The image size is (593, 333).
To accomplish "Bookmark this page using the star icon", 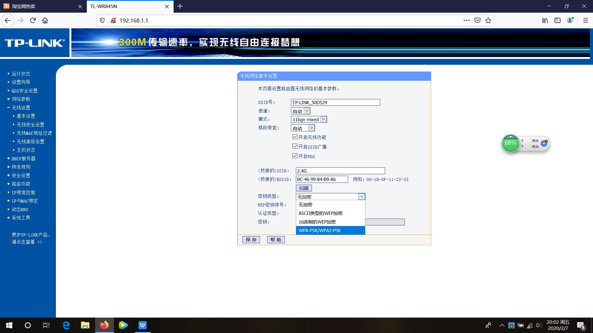I will pyautogui.click(x=488, y=20).
